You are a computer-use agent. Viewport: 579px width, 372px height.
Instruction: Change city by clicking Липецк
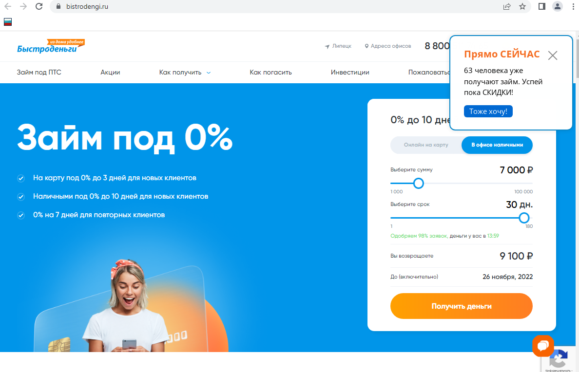338,46
